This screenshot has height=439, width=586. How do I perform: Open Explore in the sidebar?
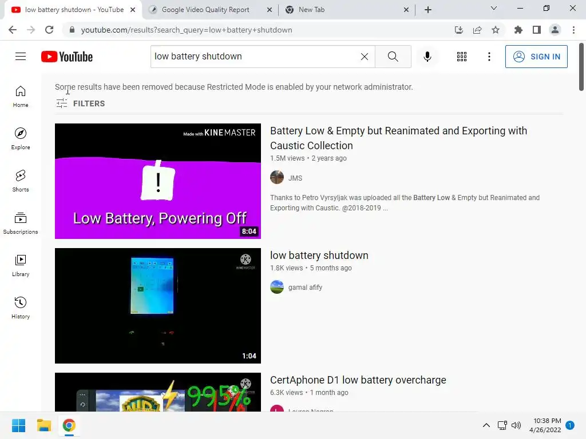(21, 138)
